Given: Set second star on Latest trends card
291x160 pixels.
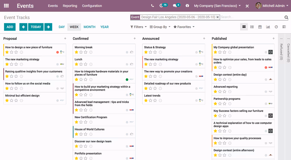Looking at the screenshot, I should pos(151,100).
